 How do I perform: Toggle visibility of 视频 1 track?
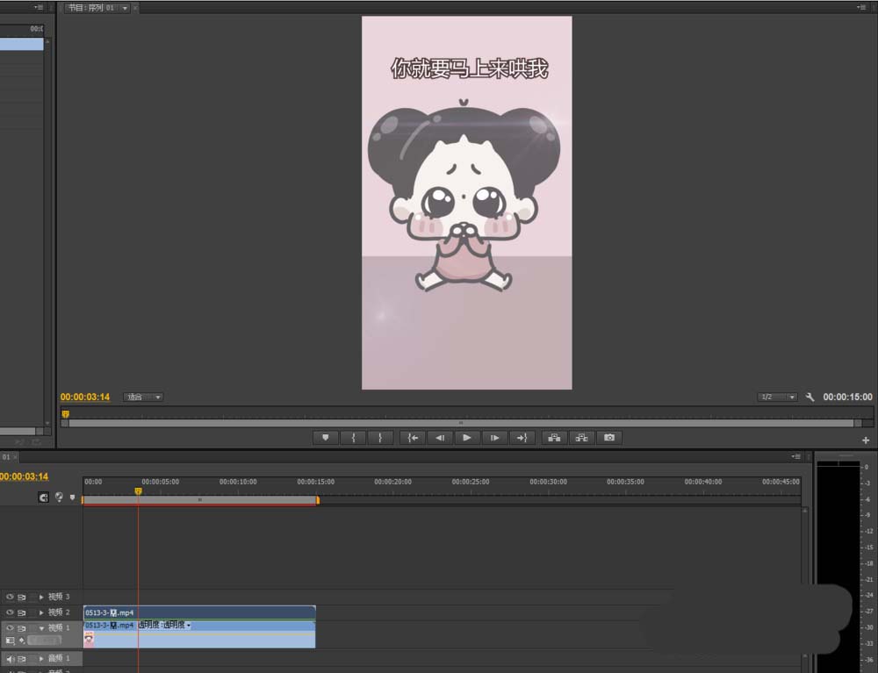point(10,628)
